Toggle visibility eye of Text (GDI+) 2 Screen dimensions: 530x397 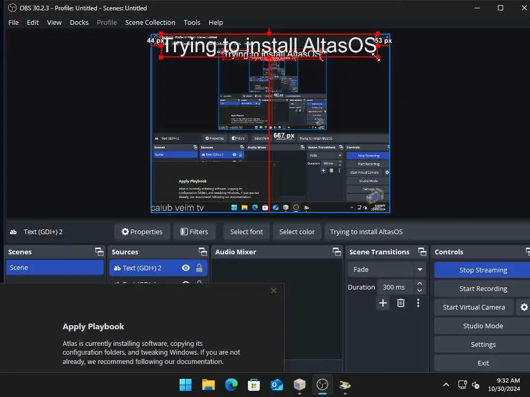[186, 268]
